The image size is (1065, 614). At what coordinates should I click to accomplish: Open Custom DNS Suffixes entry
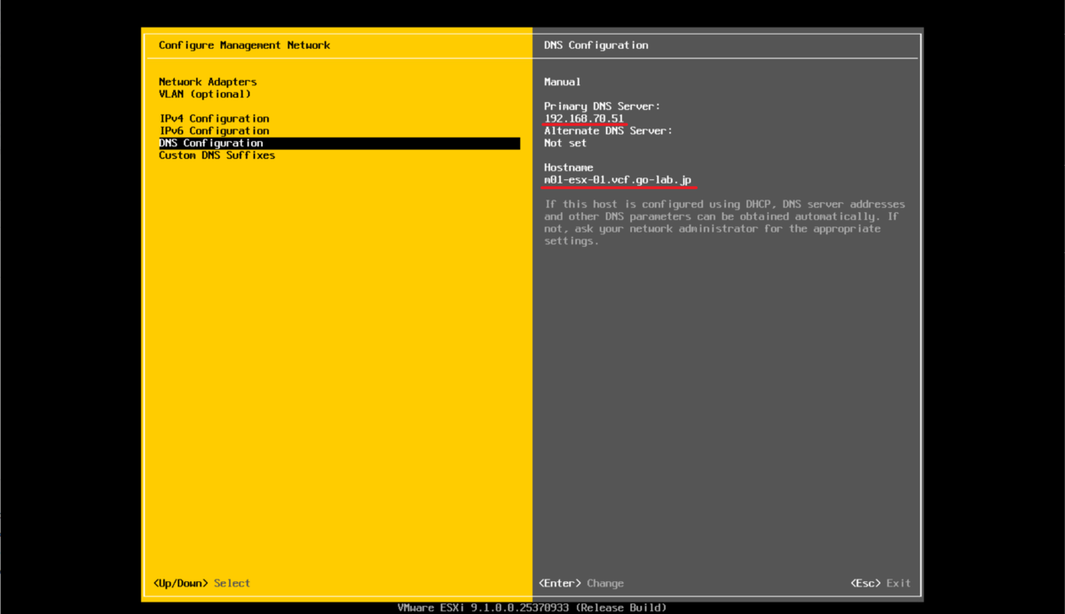pos(217,155)
